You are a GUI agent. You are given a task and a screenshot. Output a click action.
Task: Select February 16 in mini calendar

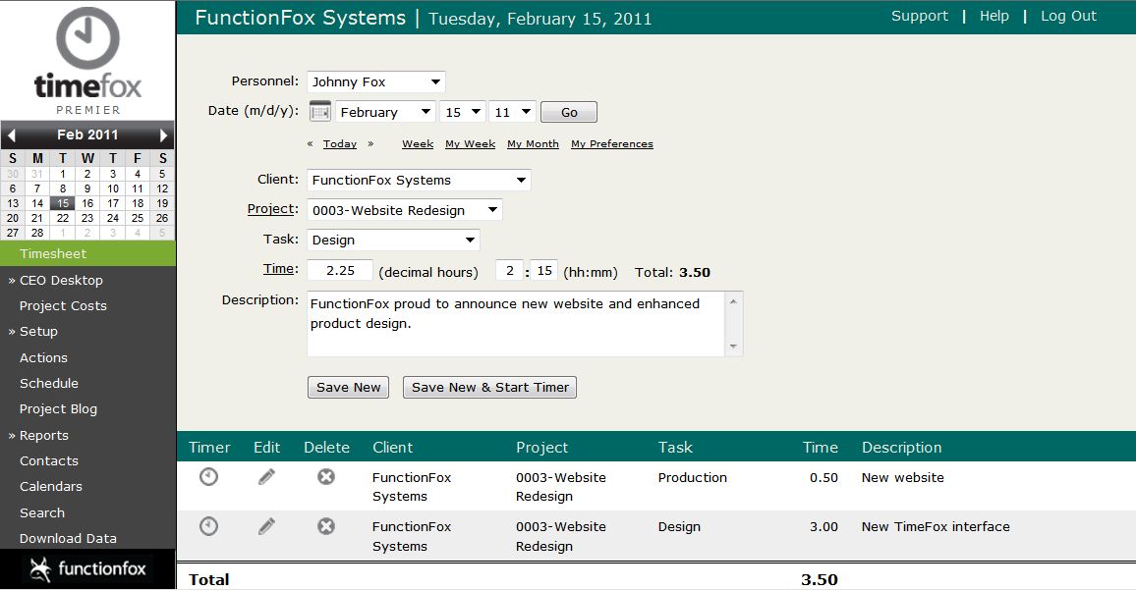[x=87, y=203]
